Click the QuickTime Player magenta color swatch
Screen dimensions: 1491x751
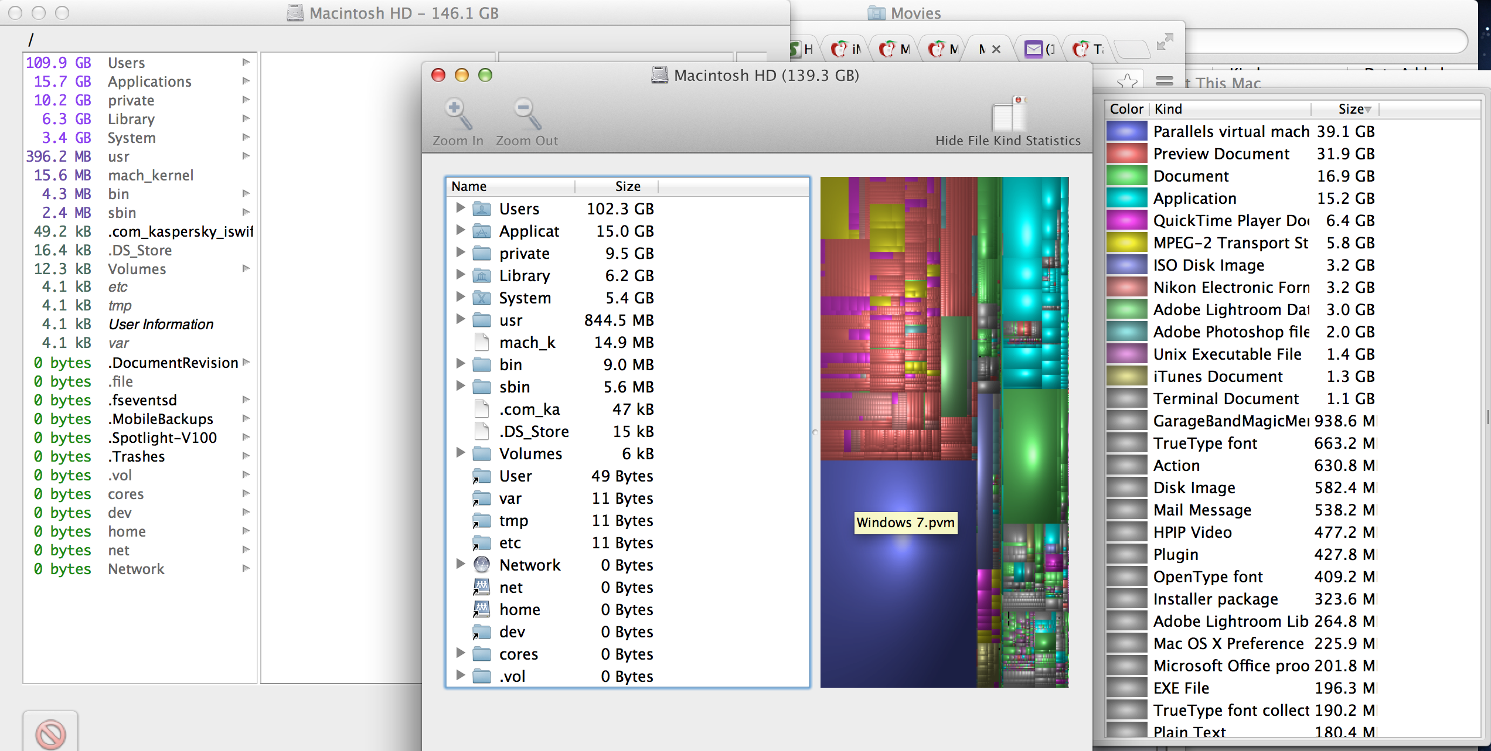click(1126, 220)
